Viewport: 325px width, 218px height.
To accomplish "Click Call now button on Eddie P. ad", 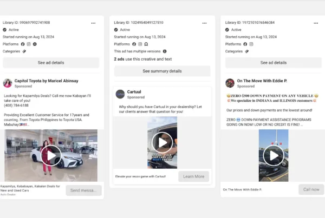I will click(x=311, y=189).
